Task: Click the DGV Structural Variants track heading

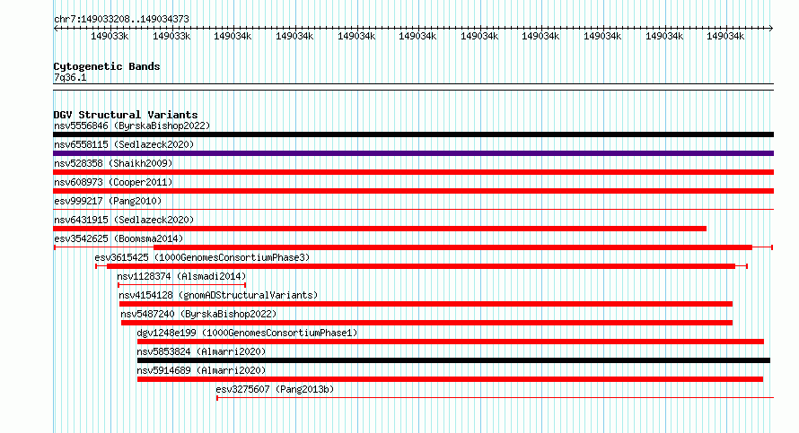Action: 126,115
